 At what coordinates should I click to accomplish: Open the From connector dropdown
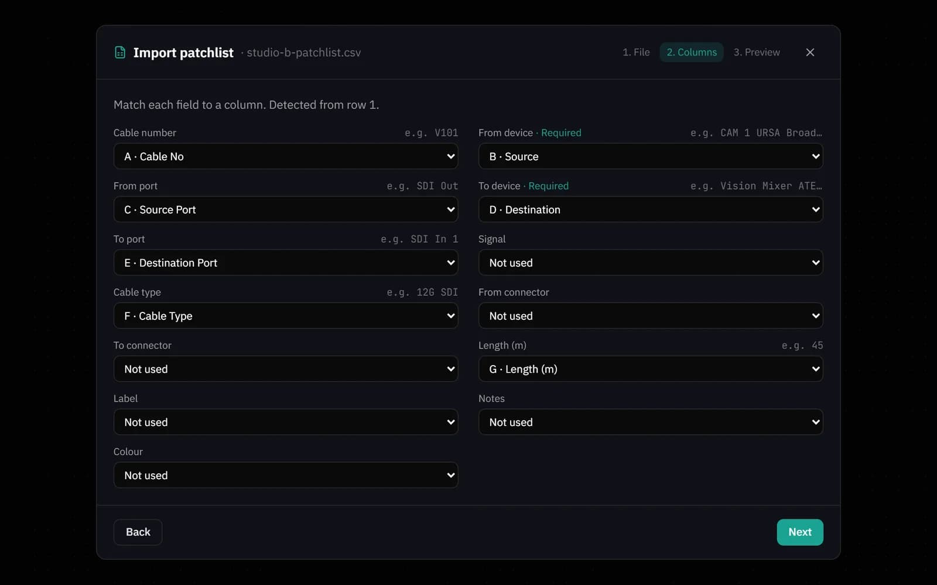pyautogui.click(x=651, y=316)
